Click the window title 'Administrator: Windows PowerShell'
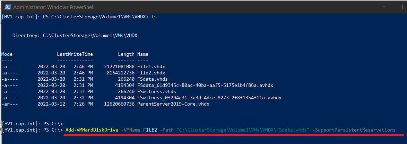Viewport: 407px width, 144px height. point(54,7)
